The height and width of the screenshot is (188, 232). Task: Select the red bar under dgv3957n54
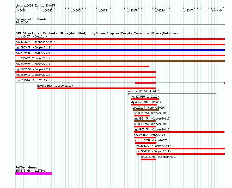coord(86,72)
